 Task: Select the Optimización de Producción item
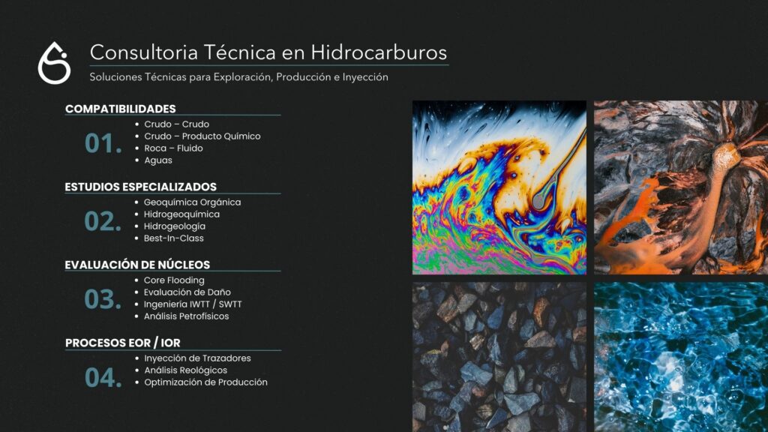[205, 382]
